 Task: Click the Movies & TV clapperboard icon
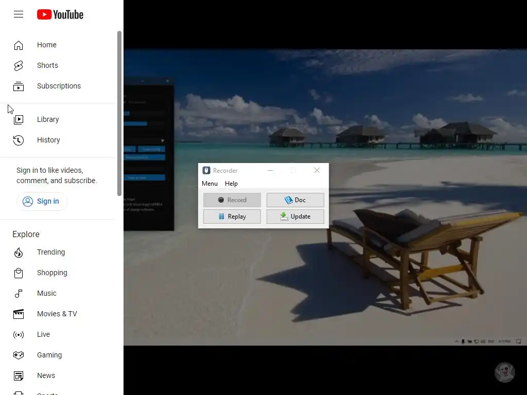click(x=19, y=314)
